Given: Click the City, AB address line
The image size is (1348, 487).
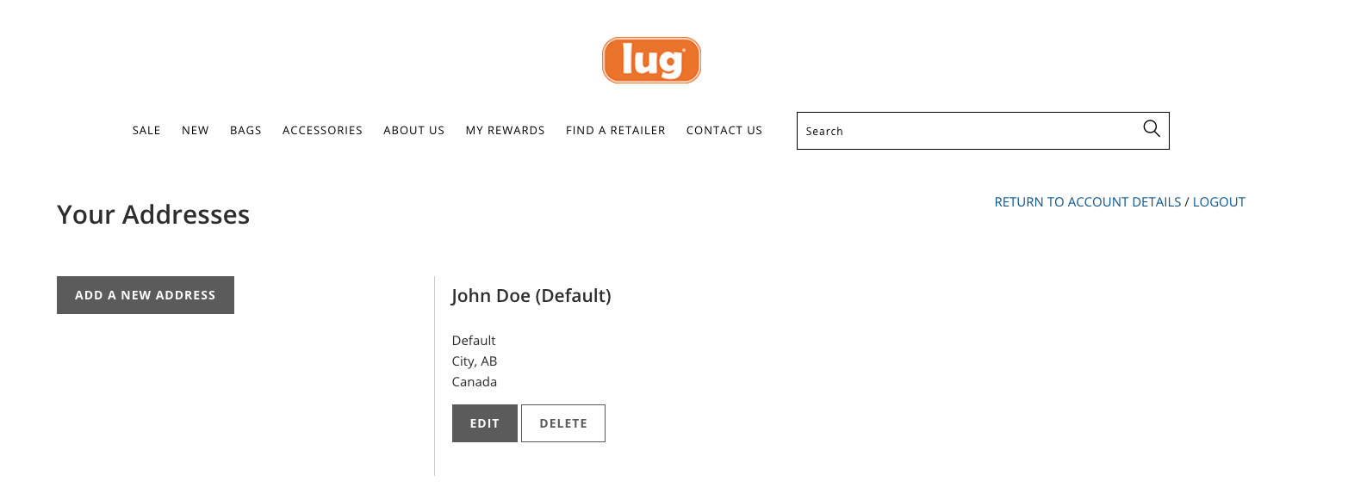Looking at the screenshot, I should pyautogui.click(x=475, y=361).
